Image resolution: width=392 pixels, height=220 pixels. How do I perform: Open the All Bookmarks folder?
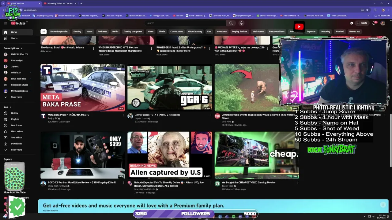[x=382, y=16]
